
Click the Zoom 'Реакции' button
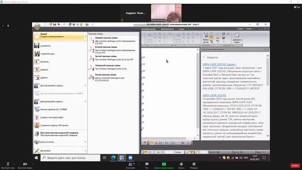tap(194, 165)
